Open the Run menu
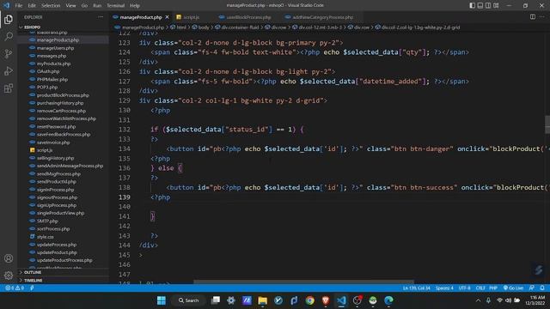 point(97,6)
